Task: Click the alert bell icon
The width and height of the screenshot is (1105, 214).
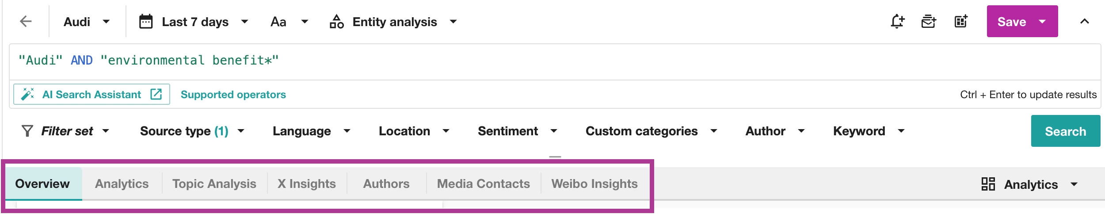Action: tap(897, 22)
